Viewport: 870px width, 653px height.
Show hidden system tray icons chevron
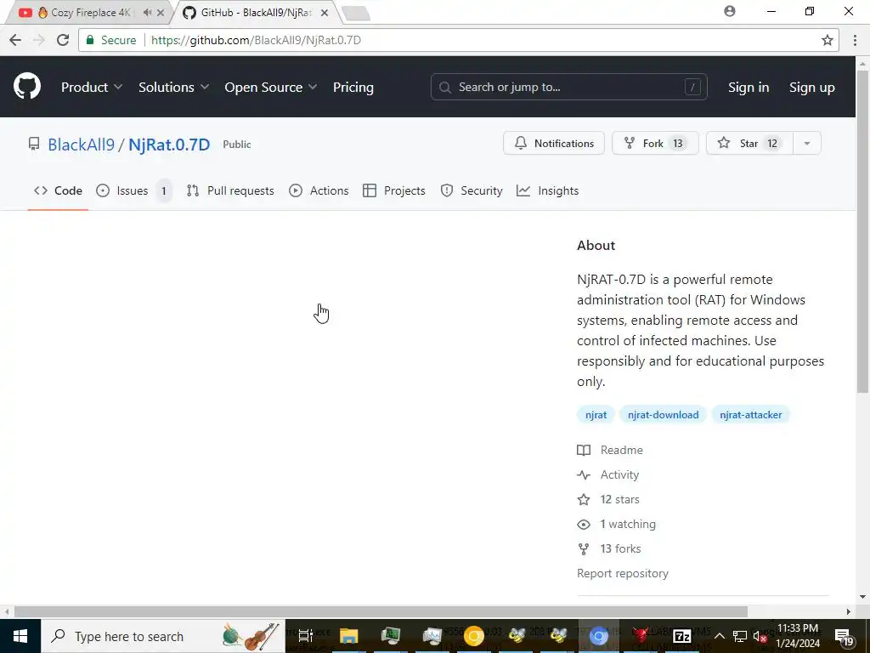pos(720,636)
